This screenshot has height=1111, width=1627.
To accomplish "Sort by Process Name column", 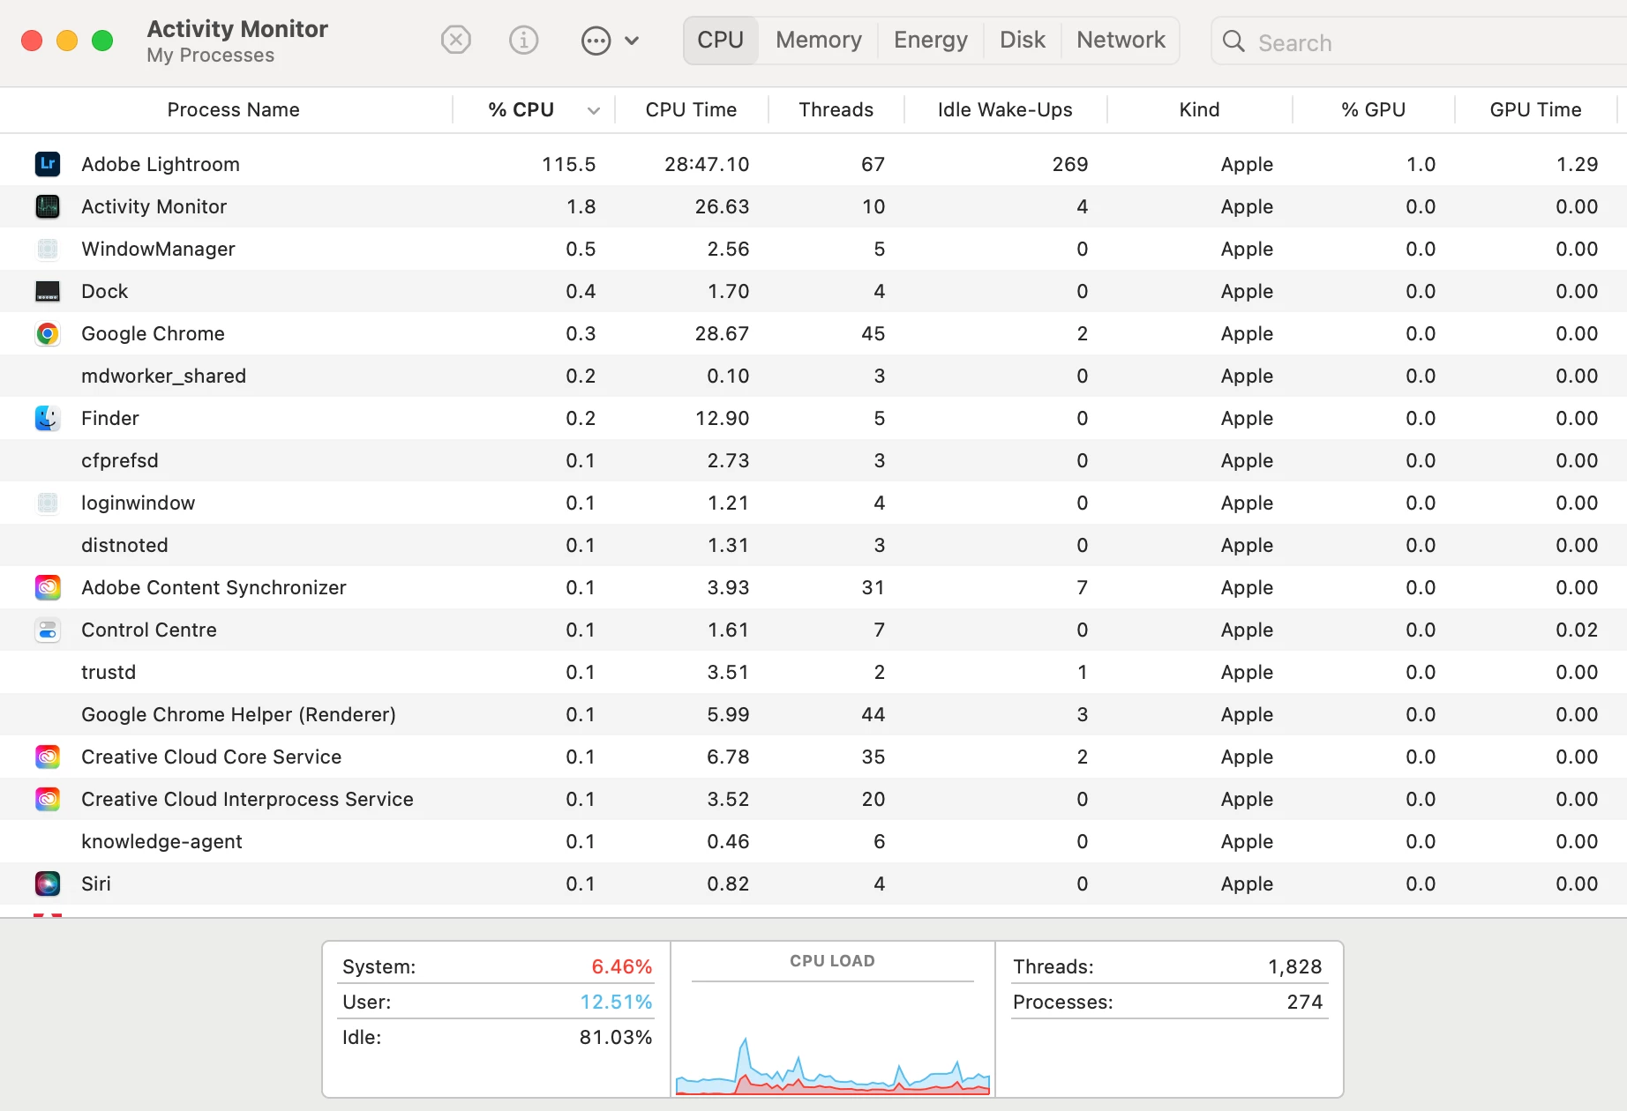I will [x=234, y=109].
